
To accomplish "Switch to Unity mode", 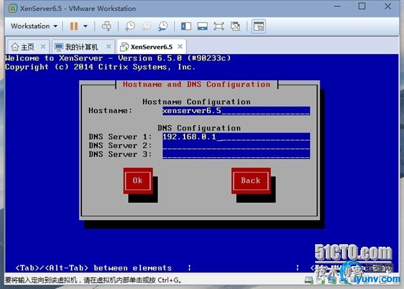I will click(235, 26).
